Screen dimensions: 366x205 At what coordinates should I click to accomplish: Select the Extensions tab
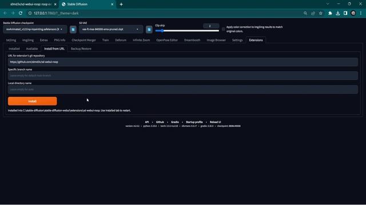coord(256,40)
